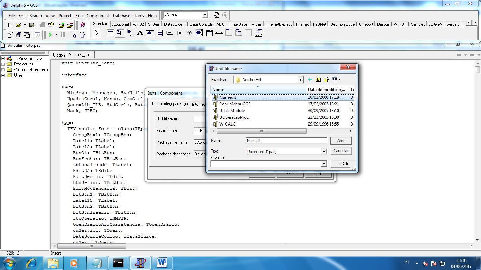Open Microsoft Word from the taskbar

[x=162, y=263]
